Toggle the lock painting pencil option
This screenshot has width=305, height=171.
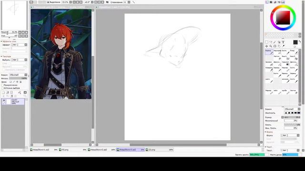(14, 82)
